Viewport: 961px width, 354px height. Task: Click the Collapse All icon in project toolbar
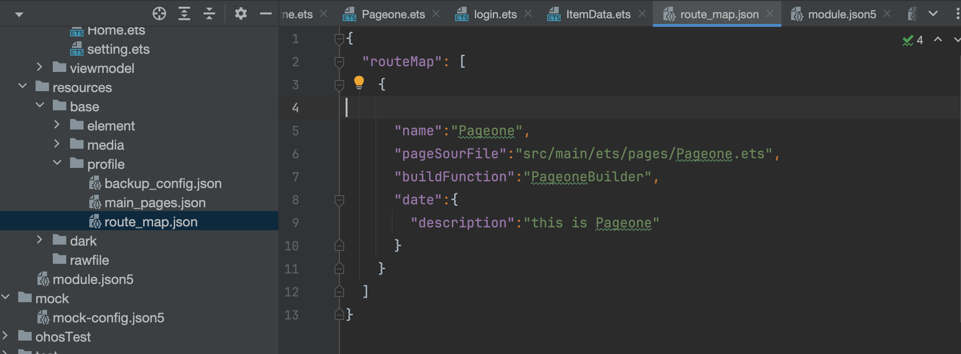click(209, 13)
